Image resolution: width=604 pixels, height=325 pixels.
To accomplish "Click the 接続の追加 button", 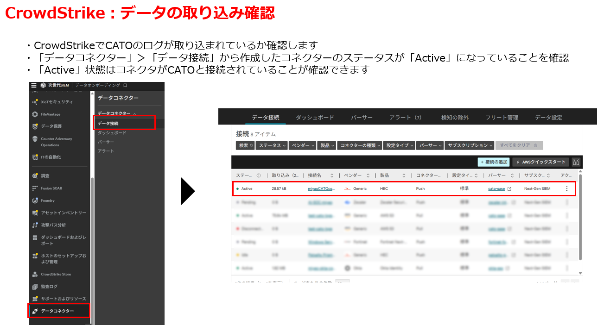I will [x=494, y=162].
